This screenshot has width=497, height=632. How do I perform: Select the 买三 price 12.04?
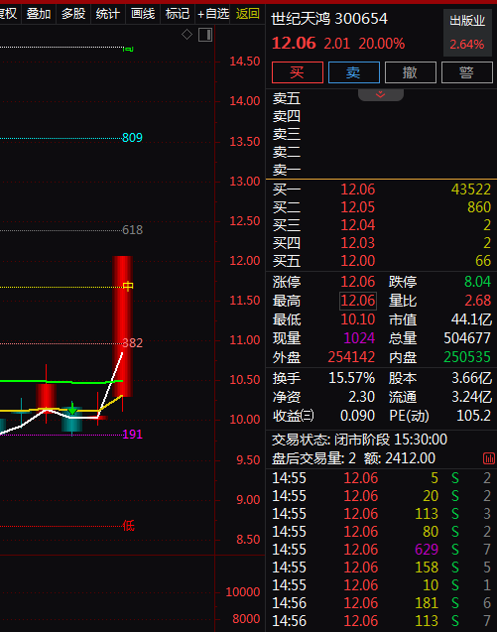[x=358, y=225]
